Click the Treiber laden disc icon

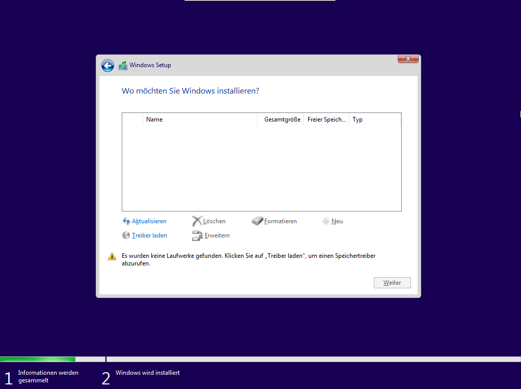[126, 235]
